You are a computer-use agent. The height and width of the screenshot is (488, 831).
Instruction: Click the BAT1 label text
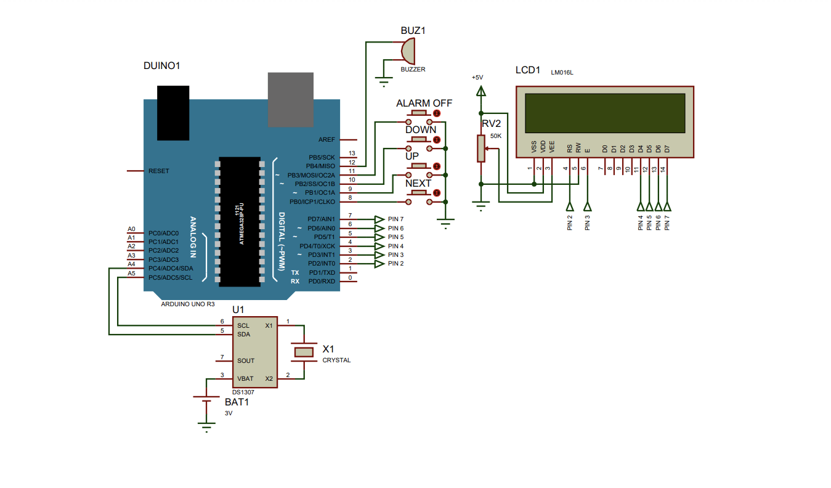click(237, 402)
